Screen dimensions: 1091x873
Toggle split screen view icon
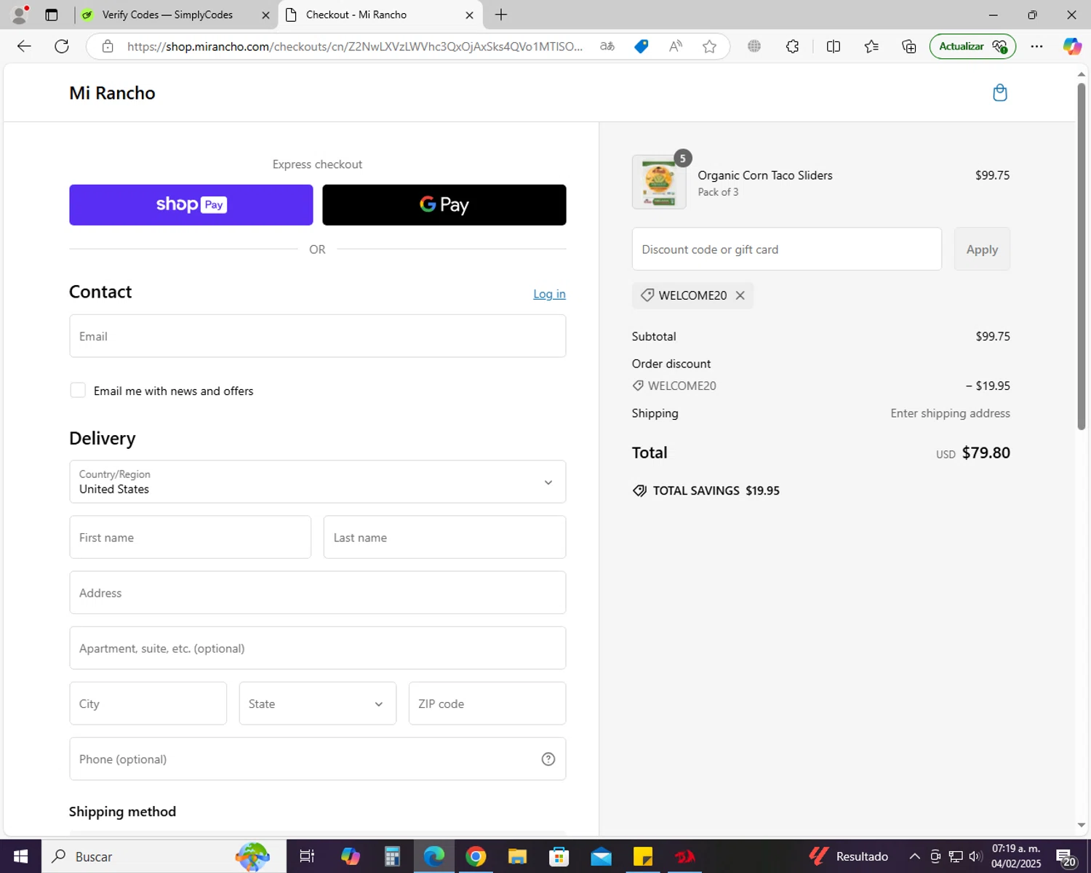click(x=834, y=47)
